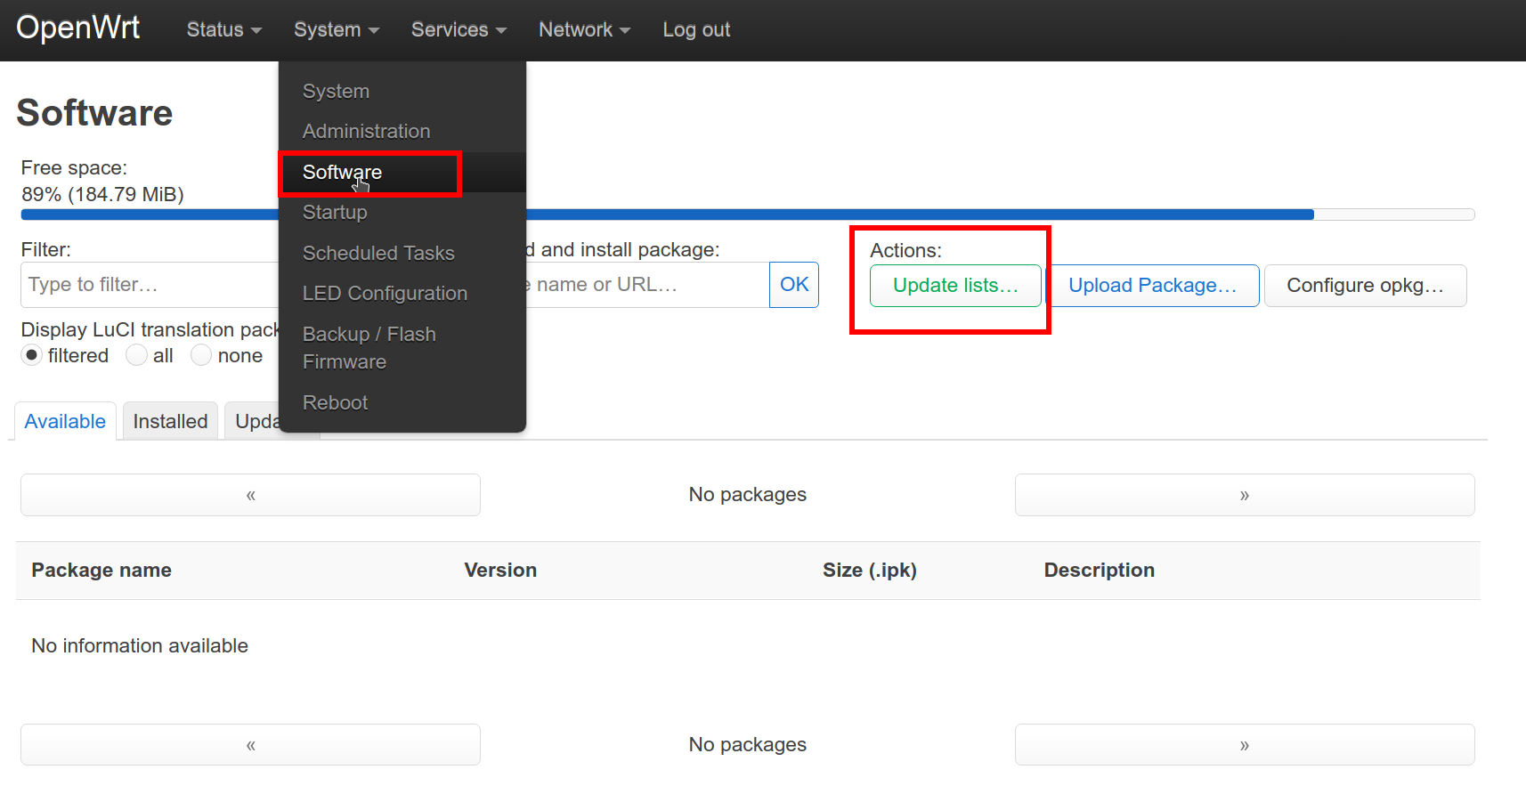Select Backup / Flash Firmware entry
Screen dimensions: 1526x810
pos(369,348)
